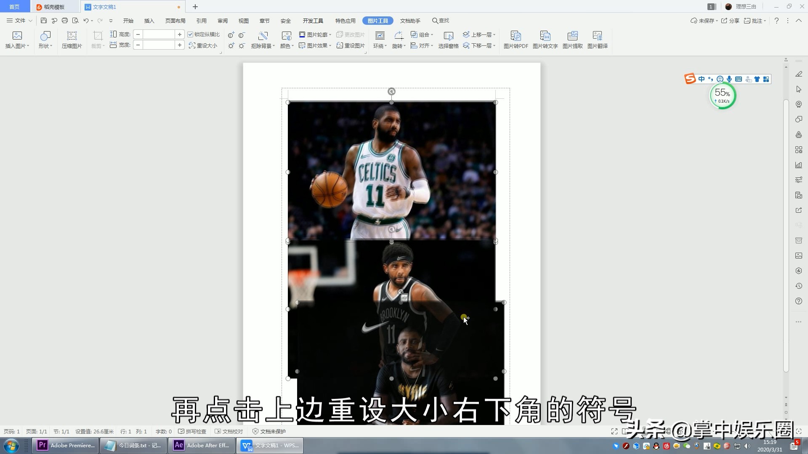This screenshot has width=808, height=454.
Task: Click the selection arrow icon in right sidebar
Action: [x=799, y=89]
